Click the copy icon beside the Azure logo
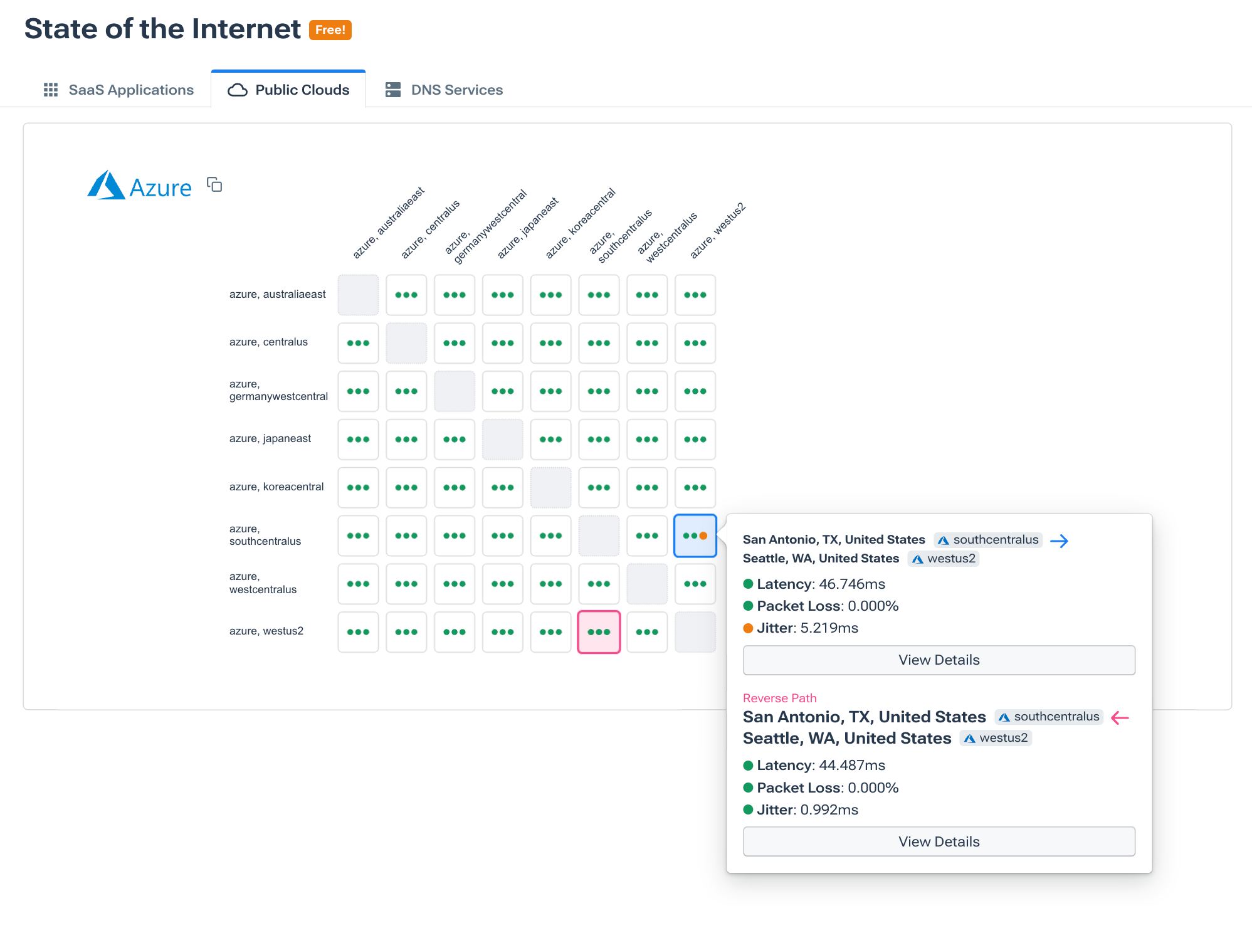Image resolution: width=1252 pixels, height=928 pixels. [214, 185]
